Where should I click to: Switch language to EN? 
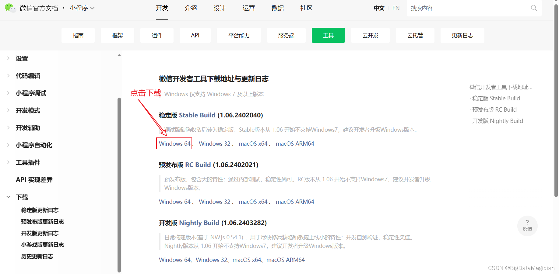tap(396, 8)
